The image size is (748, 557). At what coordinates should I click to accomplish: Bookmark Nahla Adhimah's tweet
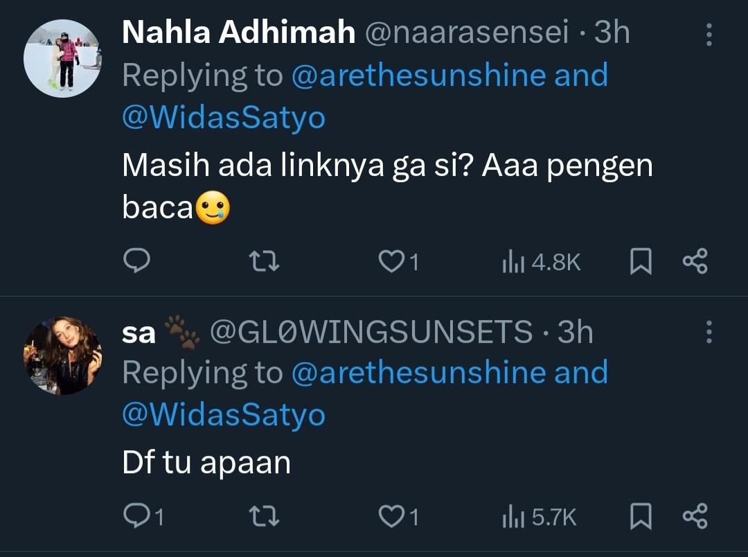[x=641, y=261]
